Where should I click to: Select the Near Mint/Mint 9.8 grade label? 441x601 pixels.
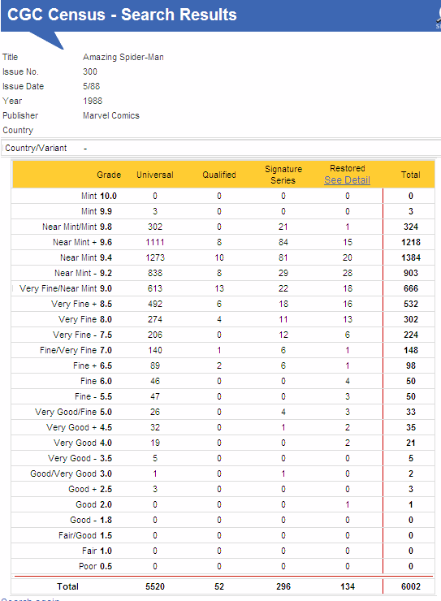click(77, 227)
